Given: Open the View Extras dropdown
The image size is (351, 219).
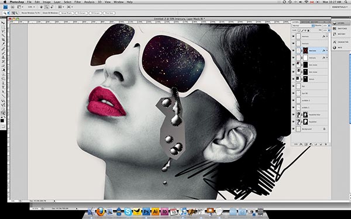Looking at the screenshot, I should click(x=20, y=7).
